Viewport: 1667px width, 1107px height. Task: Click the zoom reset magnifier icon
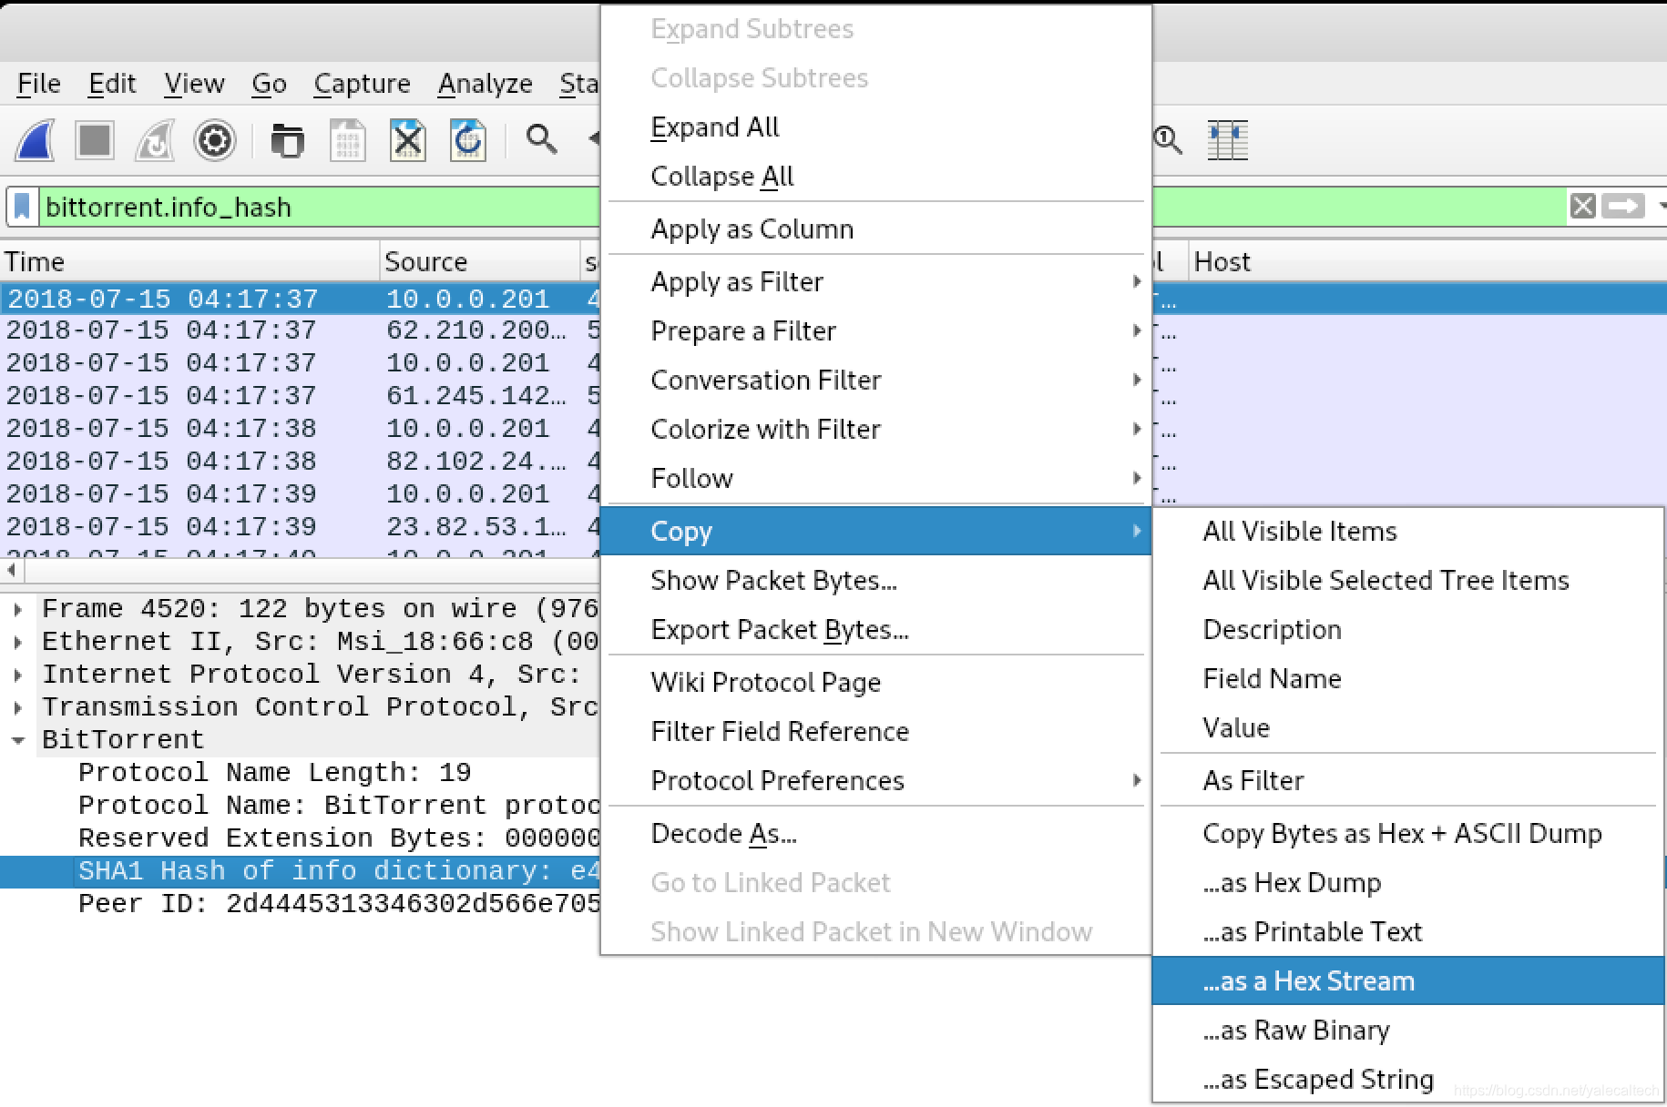[x=1168, y=140]
